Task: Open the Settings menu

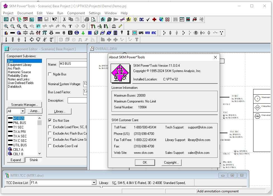Action: click(94, 13)
